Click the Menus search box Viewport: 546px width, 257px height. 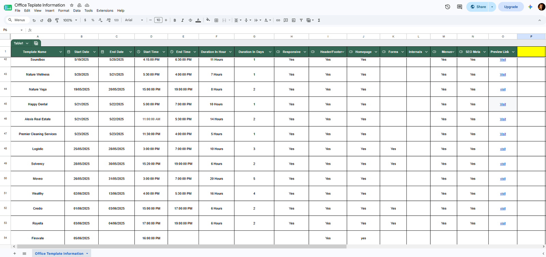point(18,20)
